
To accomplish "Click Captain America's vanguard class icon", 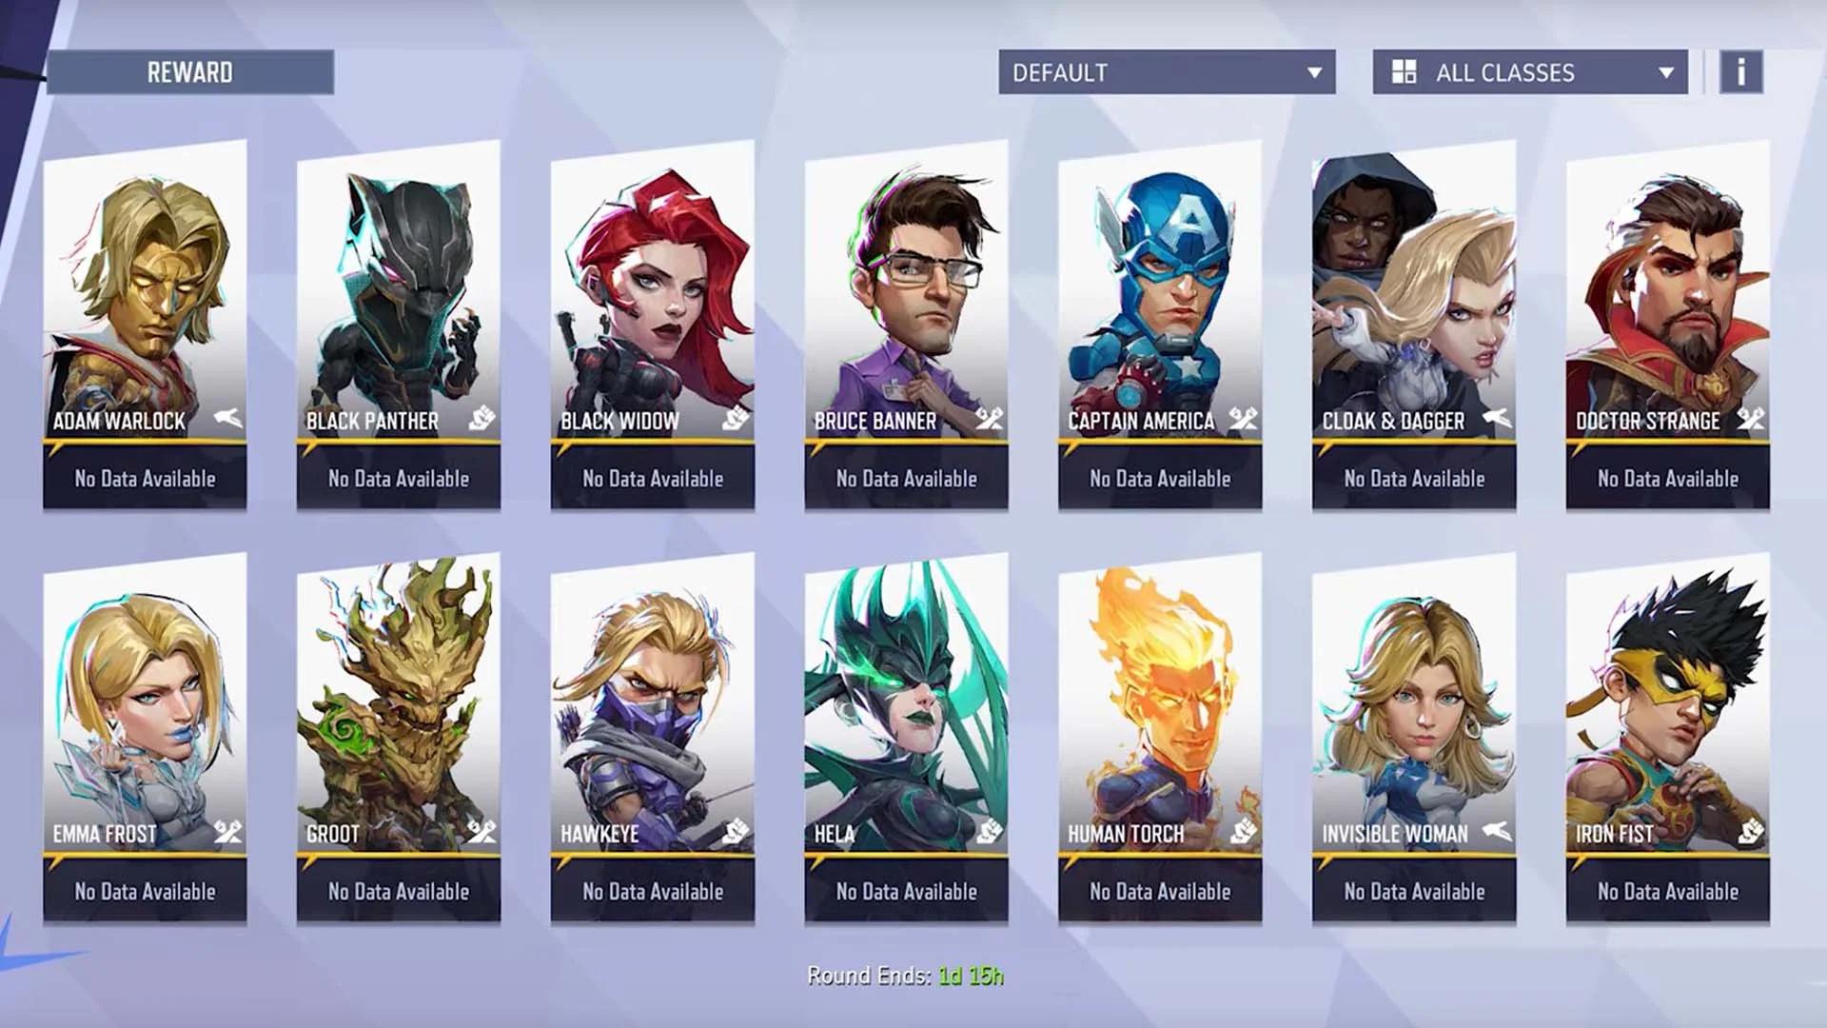I will point(1243,418).
